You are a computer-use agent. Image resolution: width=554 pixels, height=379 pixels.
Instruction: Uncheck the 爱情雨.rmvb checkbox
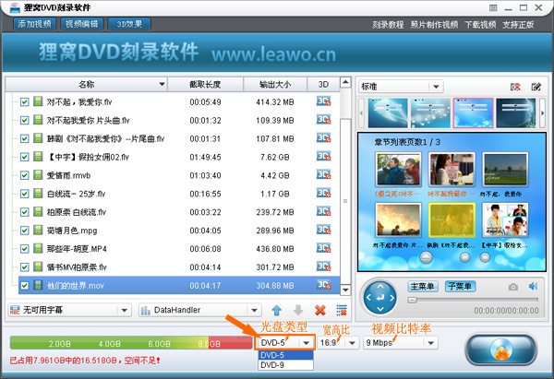24,175
